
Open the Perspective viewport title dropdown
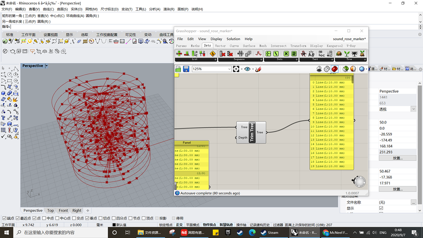pyautogui.click(x=46, y=65)
